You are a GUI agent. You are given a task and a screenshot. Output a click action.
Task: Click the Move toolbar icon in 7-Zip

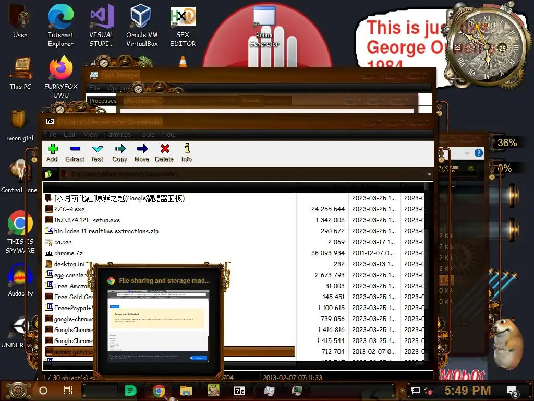[142, 153]
